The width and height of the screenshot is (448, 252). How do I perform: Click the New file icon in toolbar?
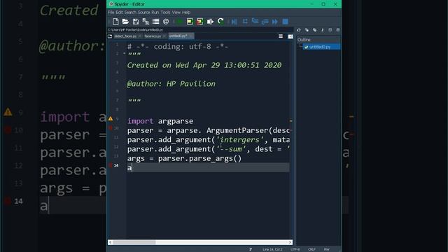115,22
